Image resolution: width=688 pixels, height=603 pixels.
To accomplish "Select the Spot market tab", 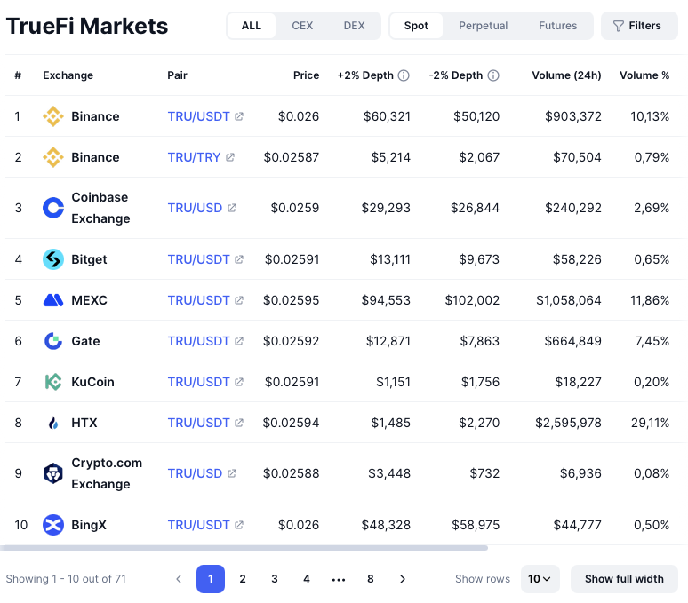I will [416, 26].
